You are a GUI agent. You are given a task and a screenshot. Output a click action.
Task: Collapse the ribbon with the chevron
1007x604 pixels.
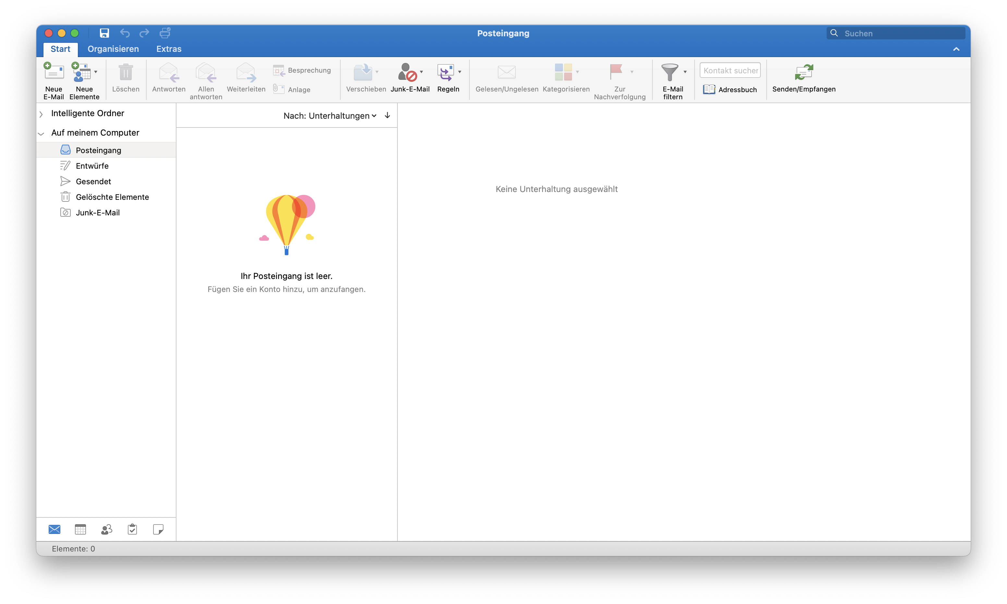click(x=956, y=49)
